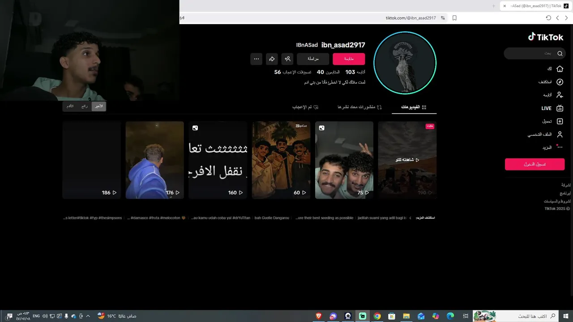The image size is (573, 322).
Task: Open the notification center icon
Action: tap(9, 316)
